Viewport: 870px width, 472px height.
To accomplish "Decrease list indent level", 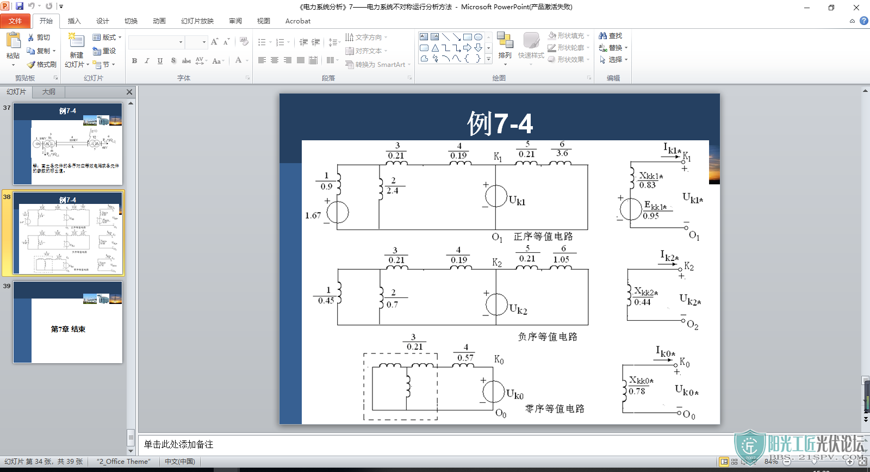I will point(303,42).
